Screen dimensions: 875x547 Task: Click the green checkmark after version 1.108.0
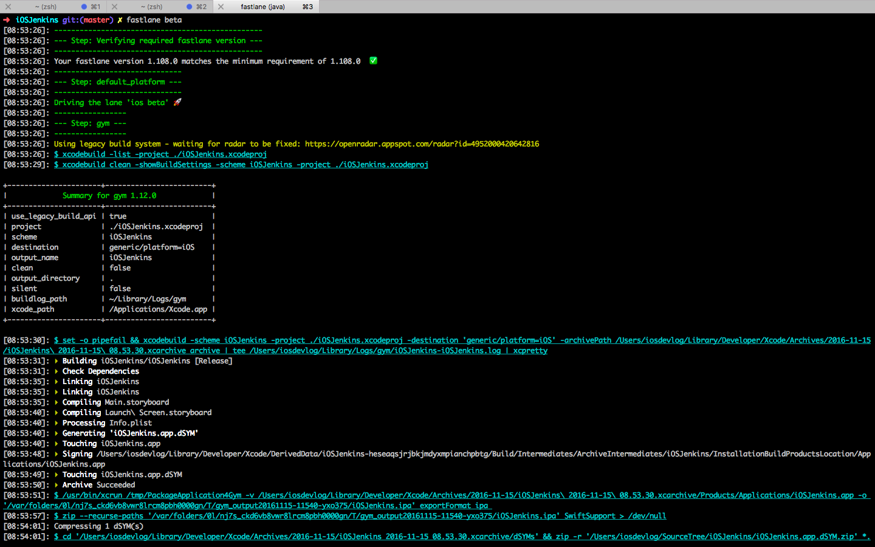click(x=374, y=61)
